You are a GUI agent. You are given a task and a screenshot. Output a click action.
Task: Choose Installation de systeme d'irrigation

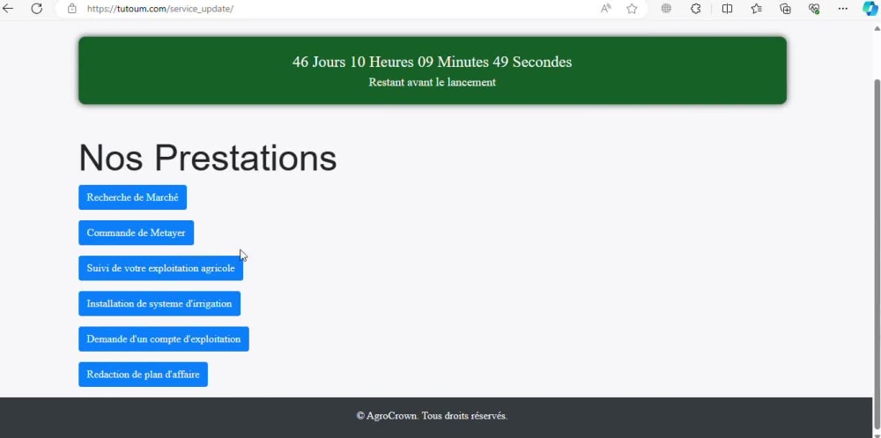[159, 304]
